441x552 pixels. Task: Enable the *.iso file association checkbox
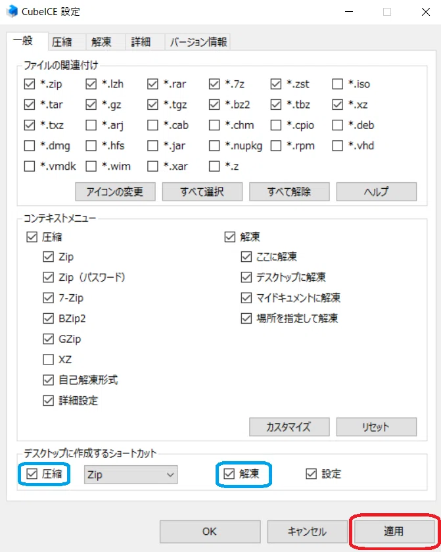tap(338, 84)
